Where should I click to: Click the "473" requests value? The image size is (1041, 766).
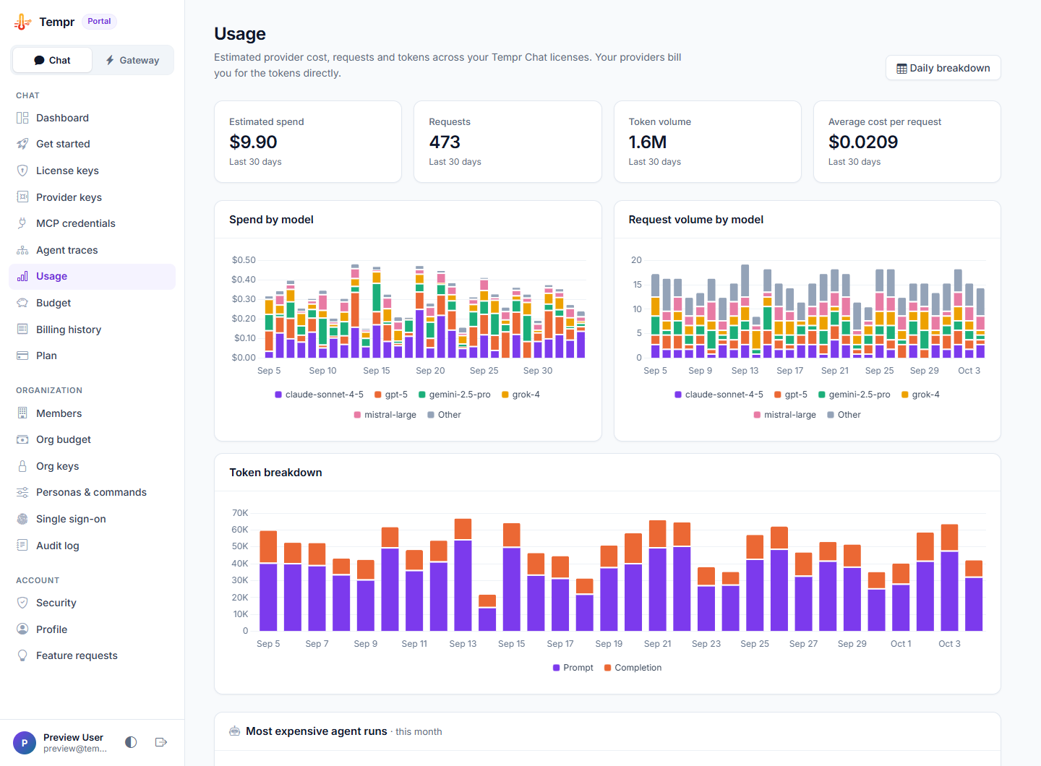coord(445,142)
